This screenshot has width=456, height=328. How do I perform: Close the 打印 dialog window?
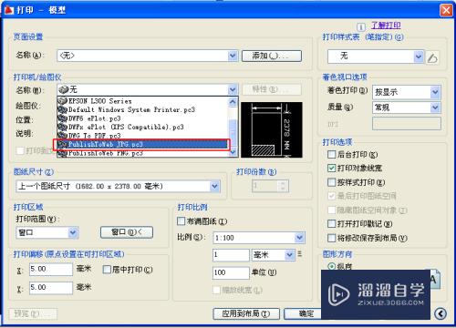point(446,10)
